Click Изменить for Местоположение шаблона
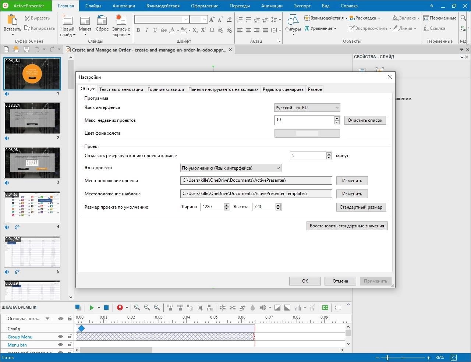The width and height of the screenshot is (471, 362). [352, 194]
